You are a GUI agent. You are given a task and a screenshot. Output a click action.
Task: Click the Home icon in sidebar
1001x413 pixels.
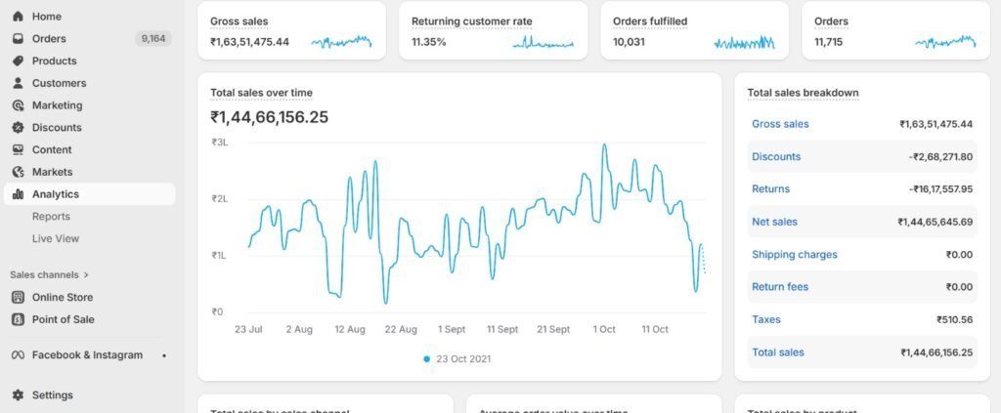[x=18, y=17]
